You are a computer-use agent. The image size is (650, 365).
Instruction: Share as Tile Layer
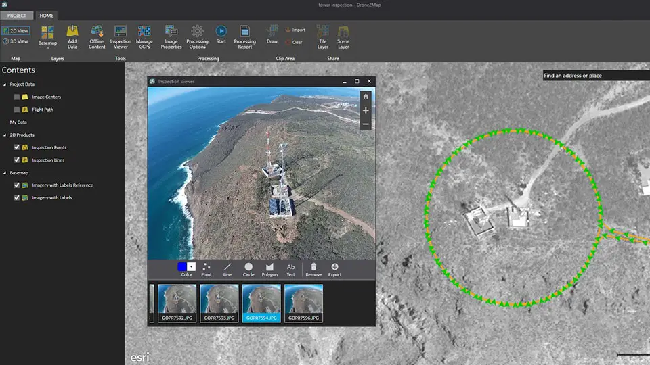(x=322, y=36)
